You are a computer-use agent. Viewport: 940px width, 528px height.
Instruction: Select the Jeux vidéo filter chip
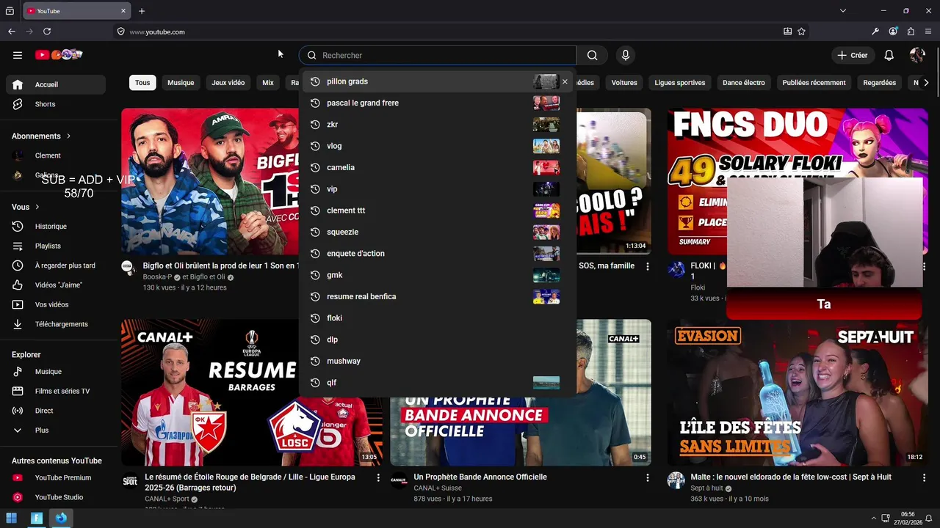(228, 83)
